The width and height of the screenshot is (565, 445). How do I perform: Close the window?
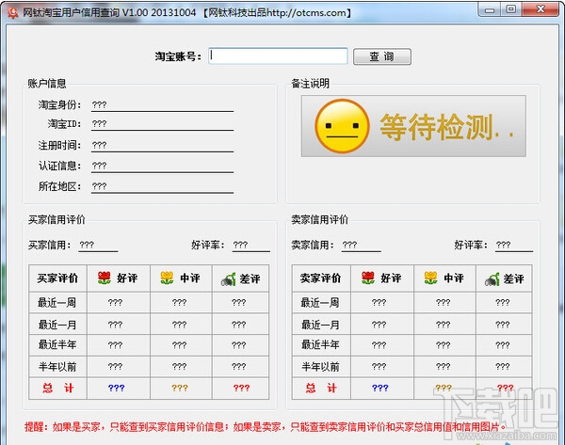[x=541, y=9]
